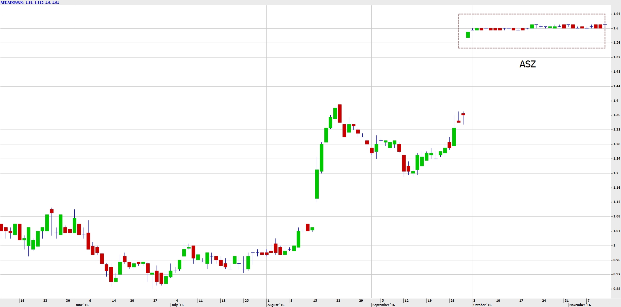Click the 1.08 price axis label
This screenshot has height=307, width=621.
(x=616, y=216)
